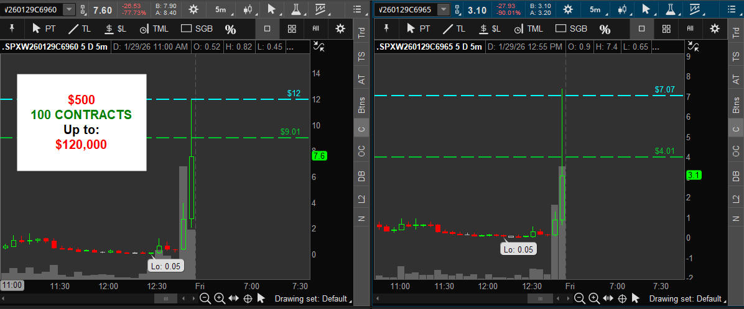
Task: Toggle the pin icon on C6960 drawing toolbar
Action: [x=12, y=29]
